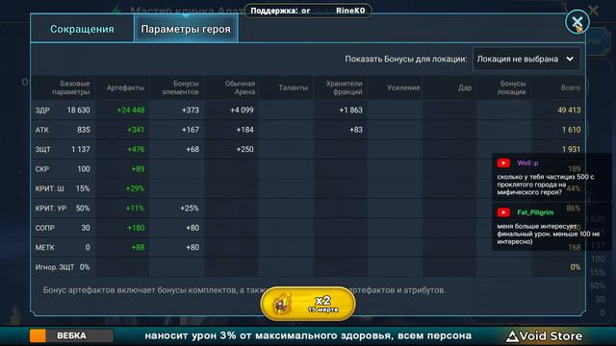Screen dimensions: 616x346
Task: Click the YouTube icon next to Well :p
Action: pos(503,162)
